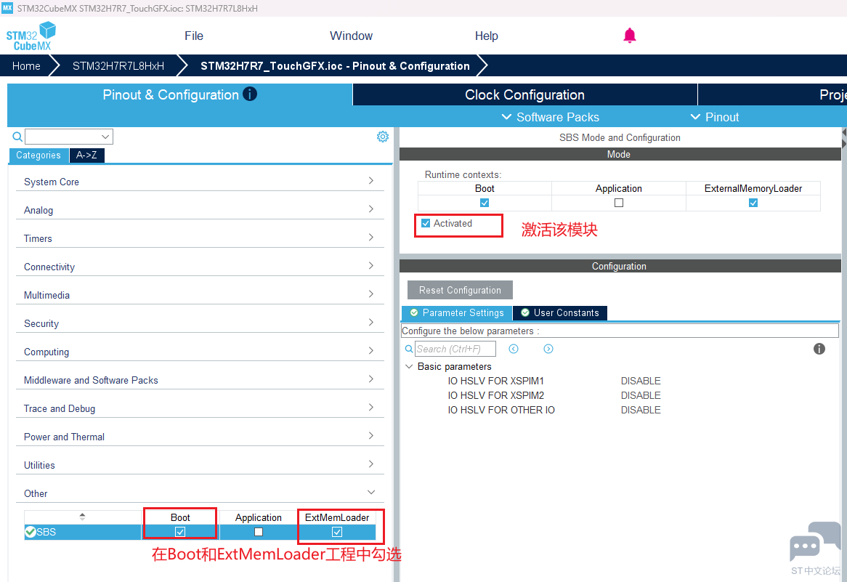Open the User Constants tab
The width and height of the screenshot is (847, 582).
pos(559,313)
